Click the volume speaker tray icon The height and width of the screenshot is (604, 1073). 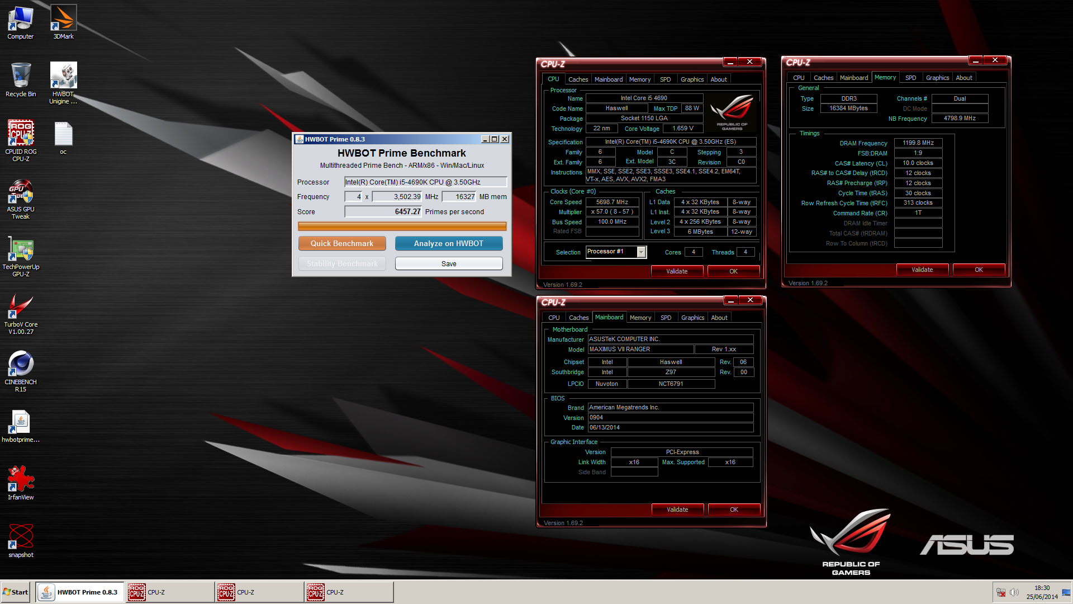point(1014,592)
